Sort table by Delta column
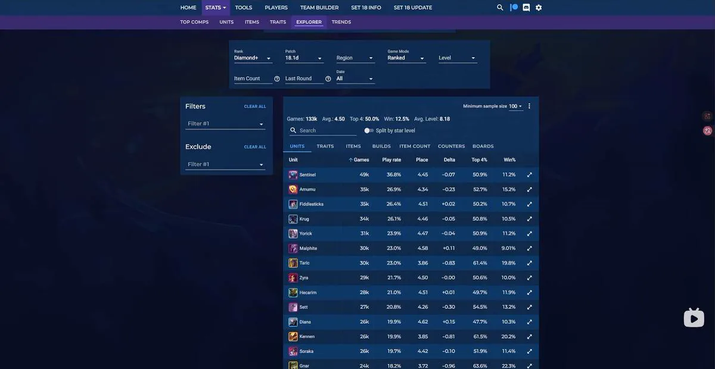This screenshot has height=369, width=715. point(449,160)
